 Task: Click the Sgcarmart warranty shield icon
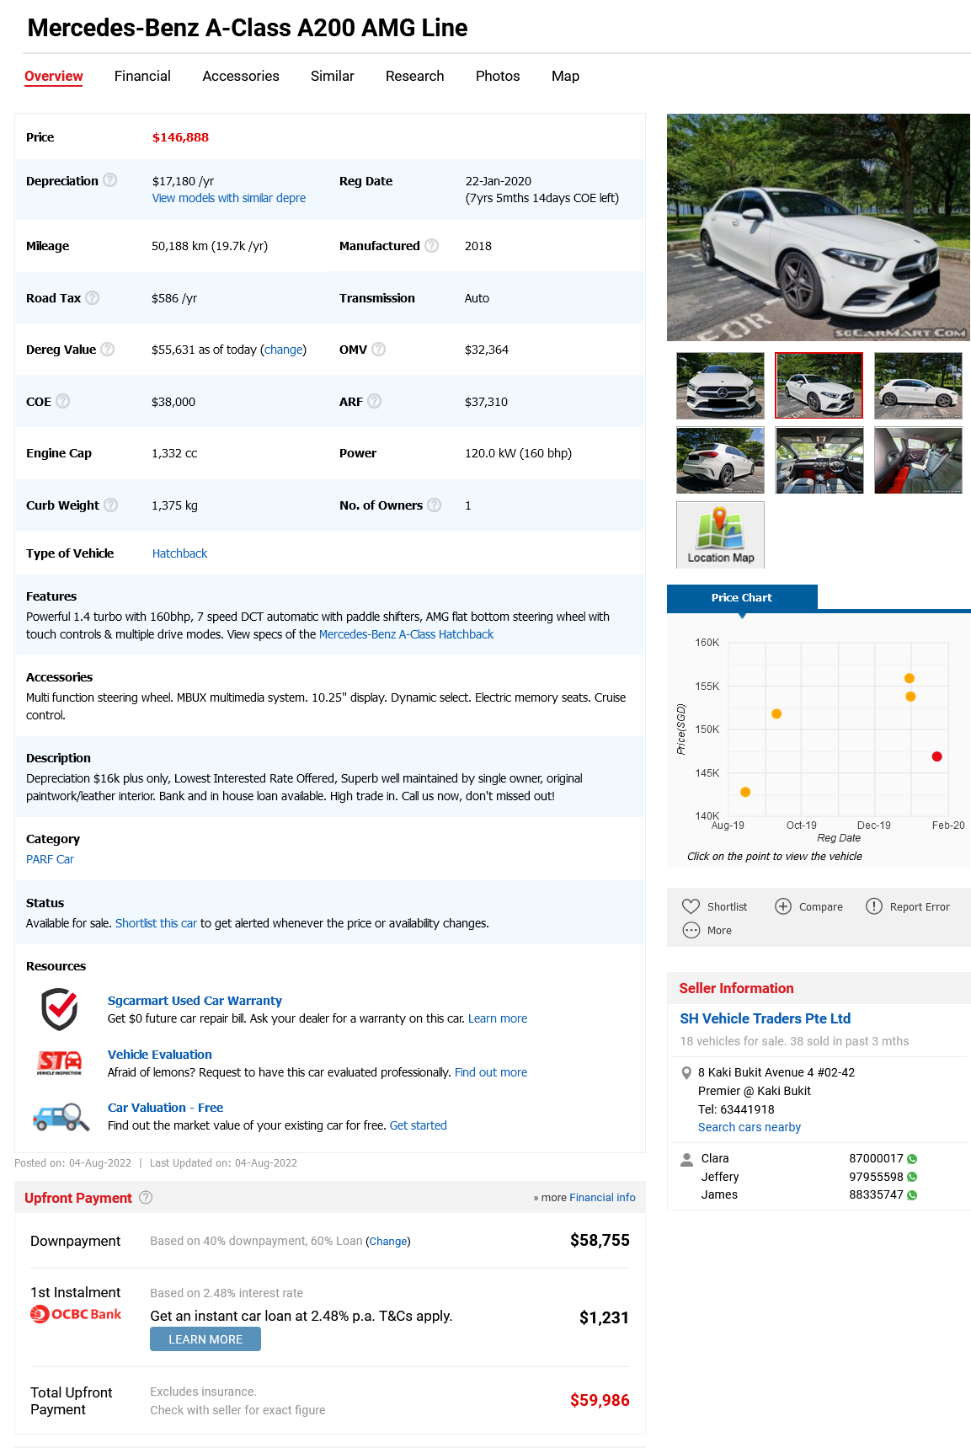click(x=60, y=1009)
